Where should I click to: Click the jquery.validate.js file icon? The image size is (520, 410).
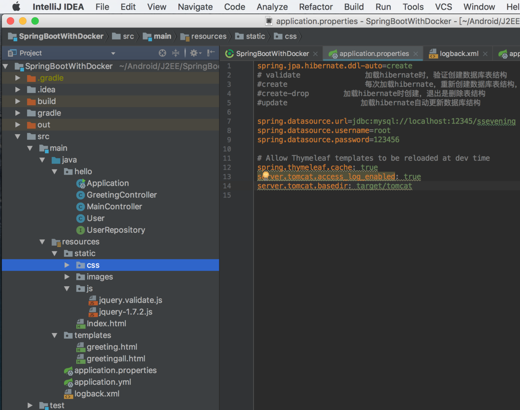[93, 300]
